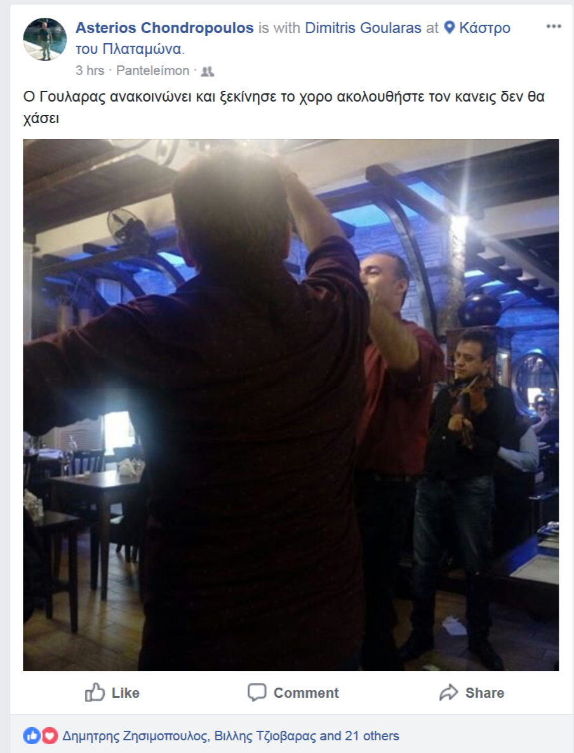Screen dimensions: 574x753
Task: Open the friends audience selector icon
Action: (x=207, y=72)
